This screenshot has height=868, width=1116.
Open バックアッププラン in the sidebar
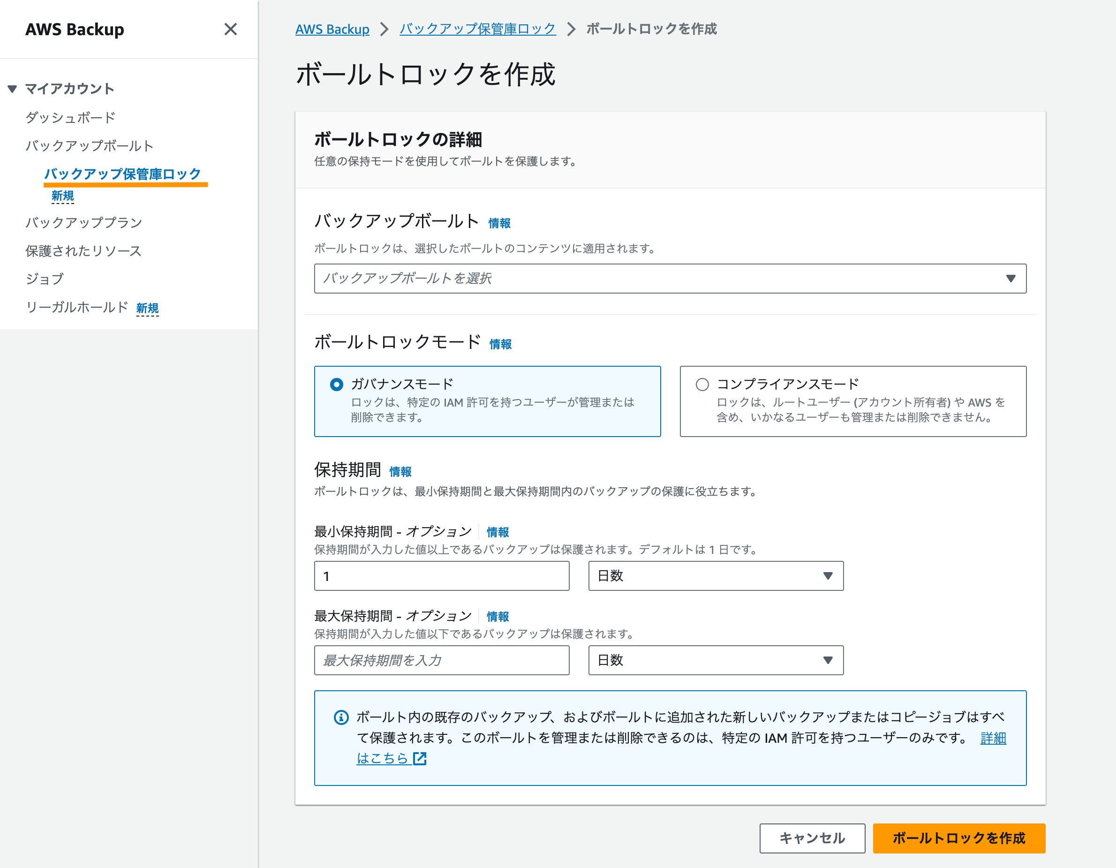click(x=84, y=222)
